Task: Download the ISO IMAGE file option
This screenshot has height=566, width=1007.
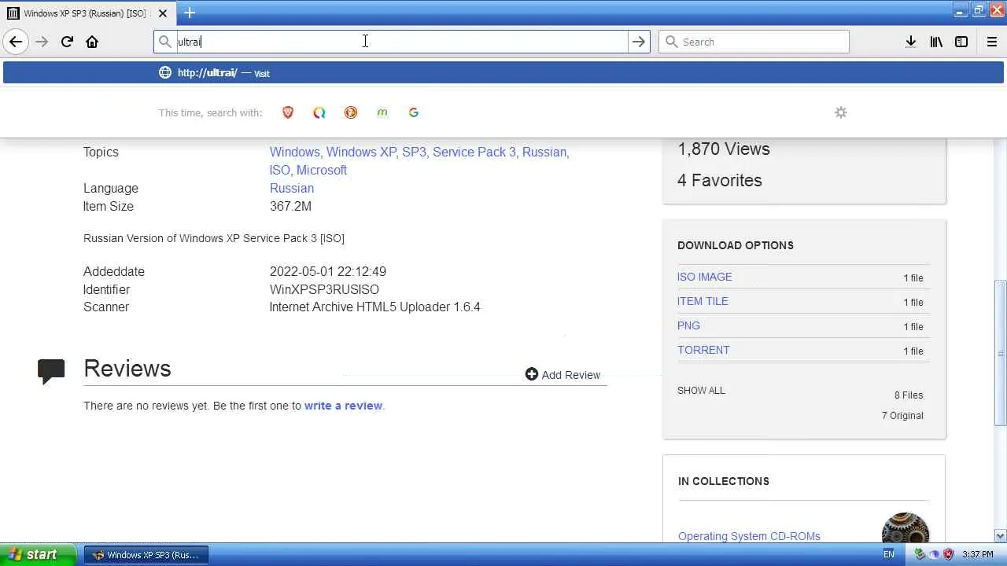Action: coord(705,277)
